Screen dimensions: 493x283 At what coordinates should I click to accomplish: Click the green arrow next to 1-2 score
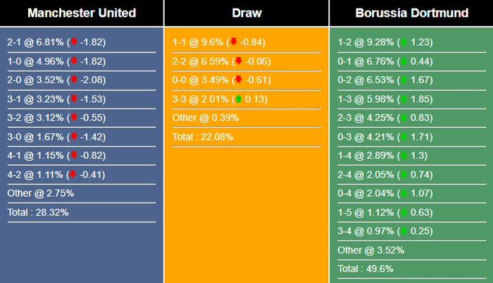[x=404, y=42]
